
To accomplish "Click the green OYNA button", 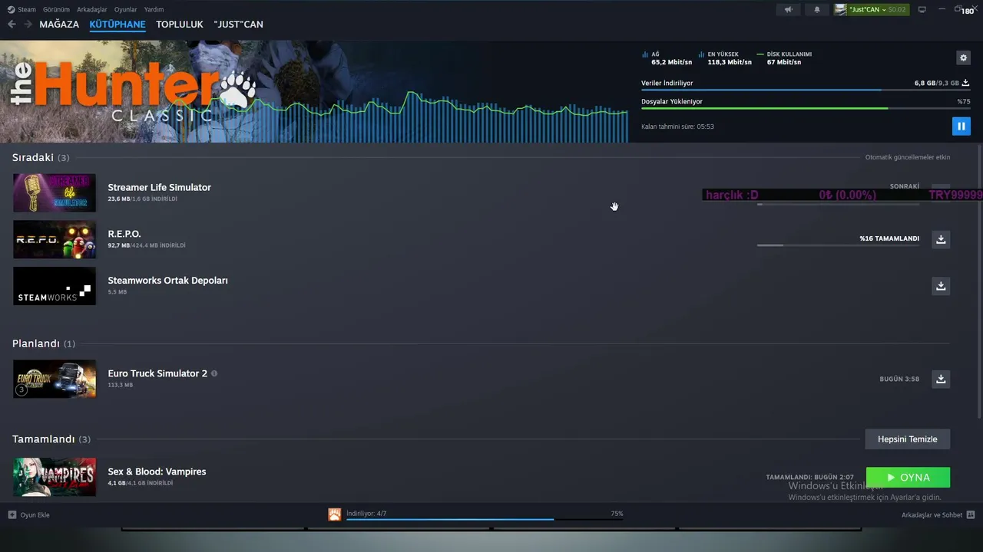I will [908, 477].
